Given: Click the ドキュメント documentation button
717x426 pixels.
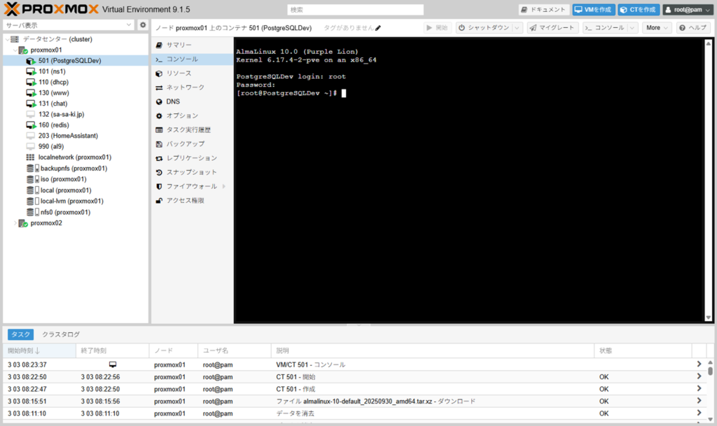Looking at the screenshot, I should click(x=543, y=10).
